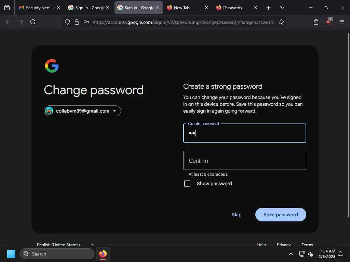
Task: Click the Firefox taskbar icon
Action: pos(103,254)
